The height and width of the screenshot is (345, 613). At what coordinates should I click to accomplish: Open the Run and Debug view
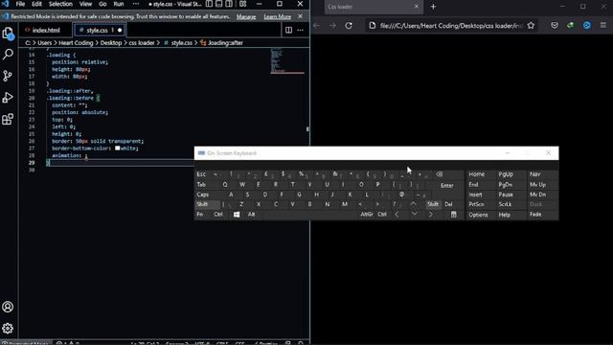pos(8,97)
